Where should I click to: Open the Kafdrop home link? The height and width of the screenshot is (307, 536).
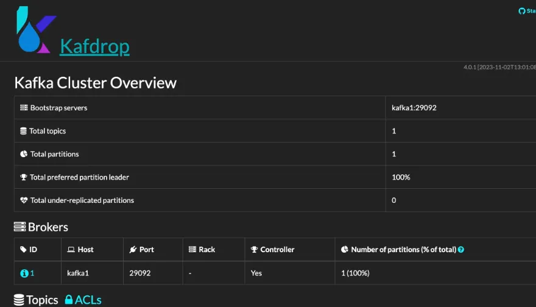point(94,47)
